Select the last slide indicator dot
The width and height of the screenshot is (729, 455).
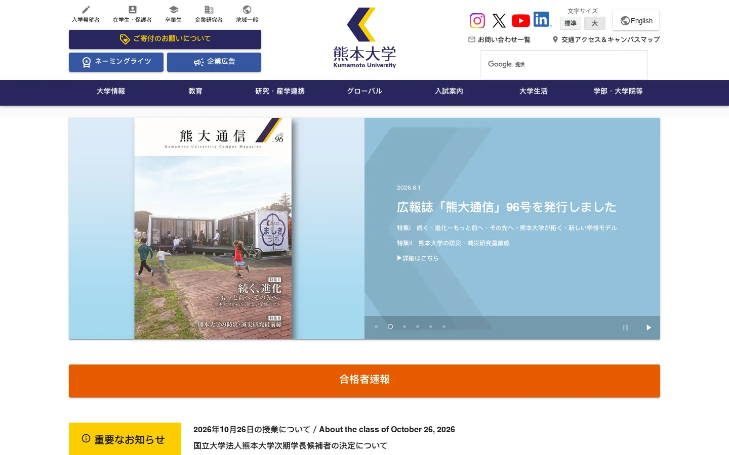pyautogui.click(x=444, y=327)
